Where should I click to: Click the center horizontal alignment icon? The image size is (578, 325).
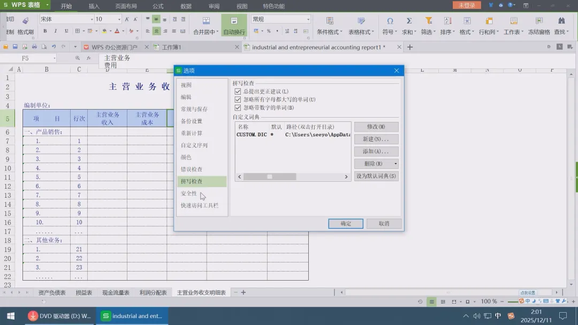(x=156, y=31)
